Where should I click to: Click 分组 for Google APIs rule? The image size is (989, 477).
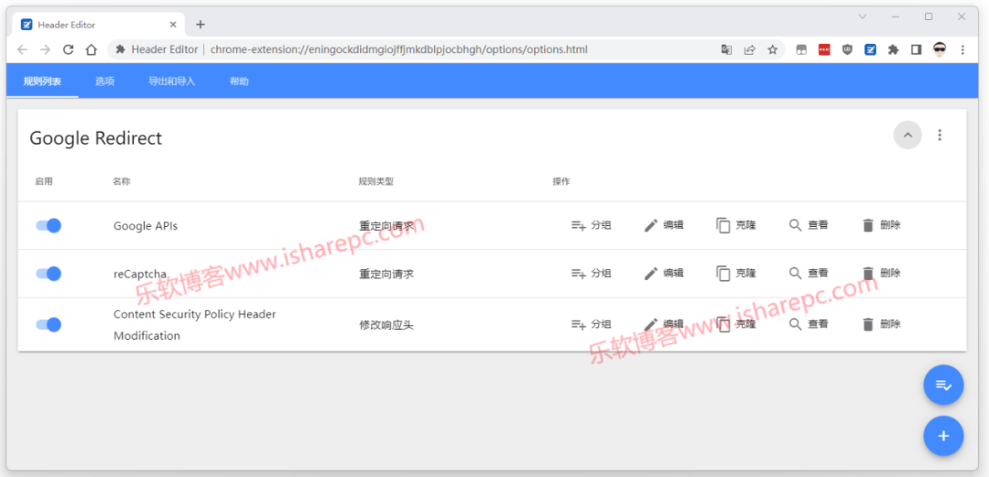[x=591, y=225]
